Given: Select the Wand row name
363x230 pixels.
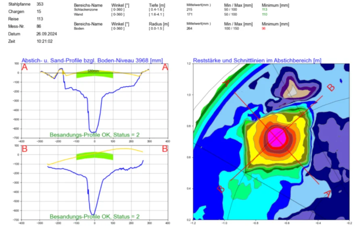Looking at the screenshot, I should (x=78, y=14).
